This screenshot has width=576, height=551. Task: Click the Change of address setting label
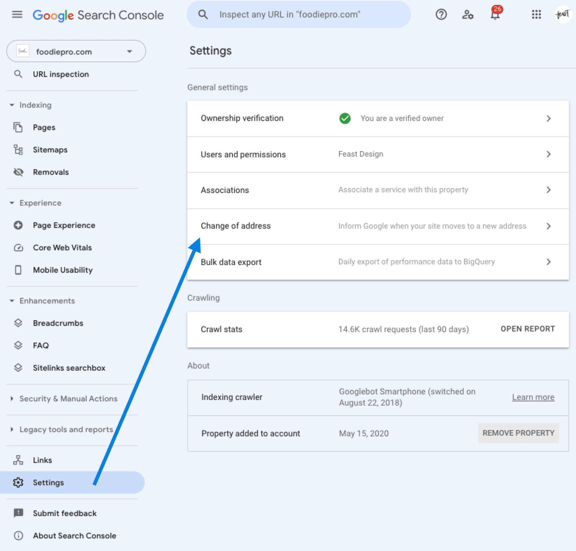click(236, 226)
